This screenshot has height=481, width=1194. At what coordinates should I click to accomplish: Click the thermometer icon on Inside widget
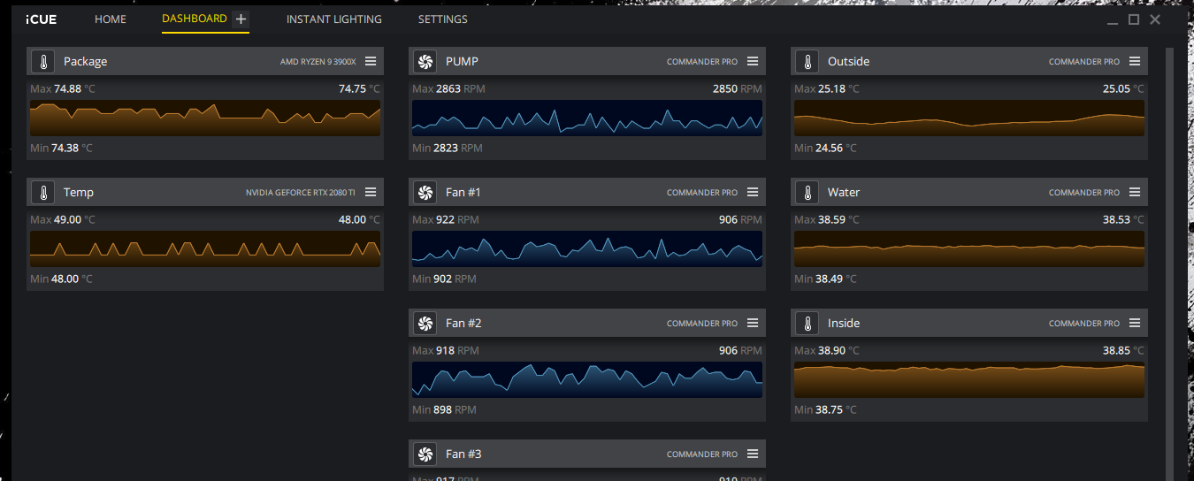tap(807, 323)
